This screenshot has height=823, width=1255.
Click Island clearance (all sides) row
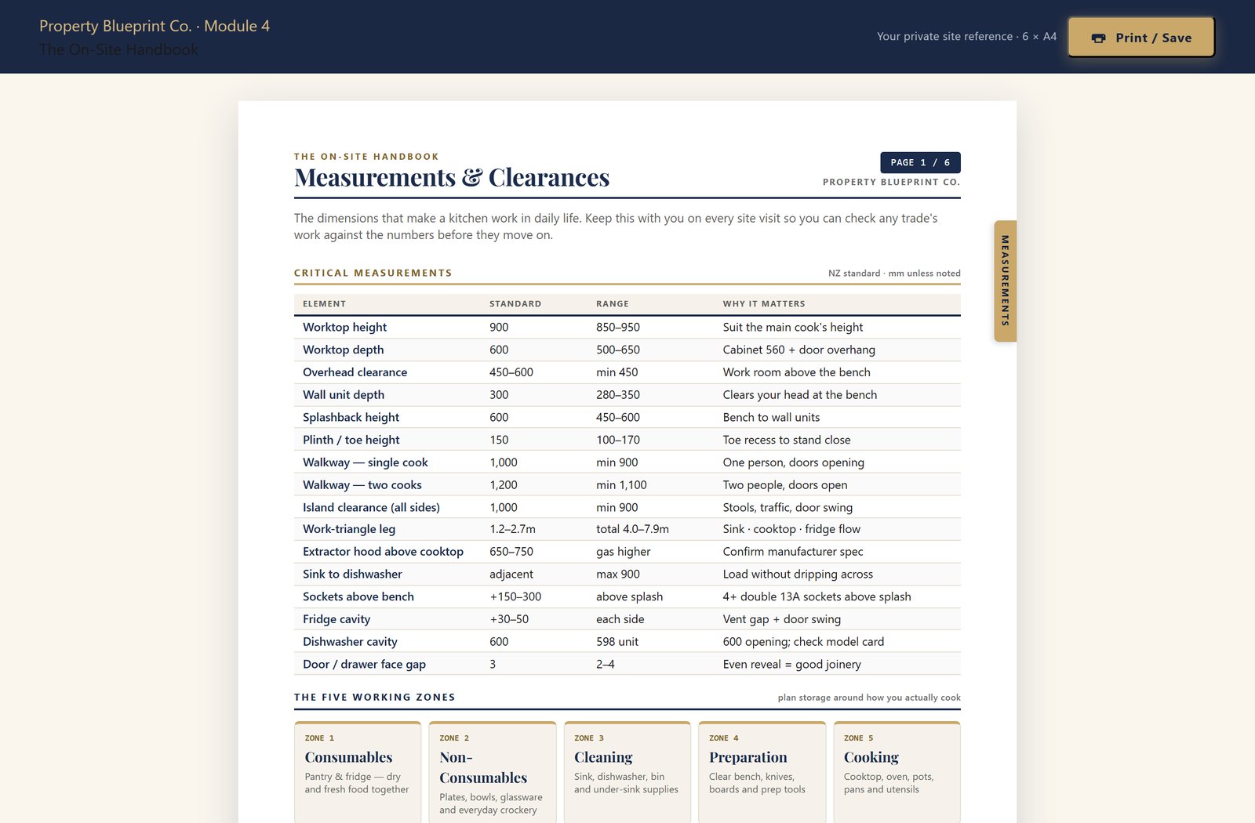[627, 507]
